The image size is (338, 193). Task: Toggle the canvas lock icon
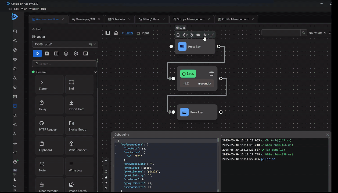106,177
